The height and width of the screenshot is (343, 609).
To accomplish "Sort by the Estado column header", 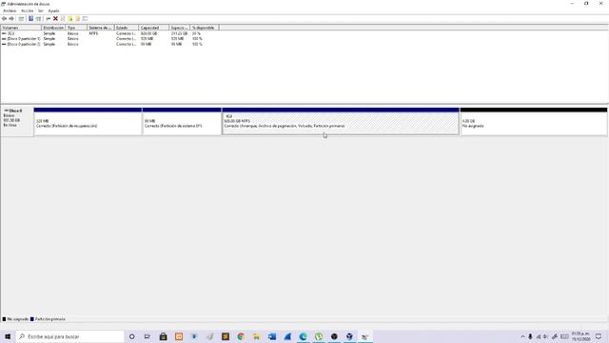I will [127, 28].
